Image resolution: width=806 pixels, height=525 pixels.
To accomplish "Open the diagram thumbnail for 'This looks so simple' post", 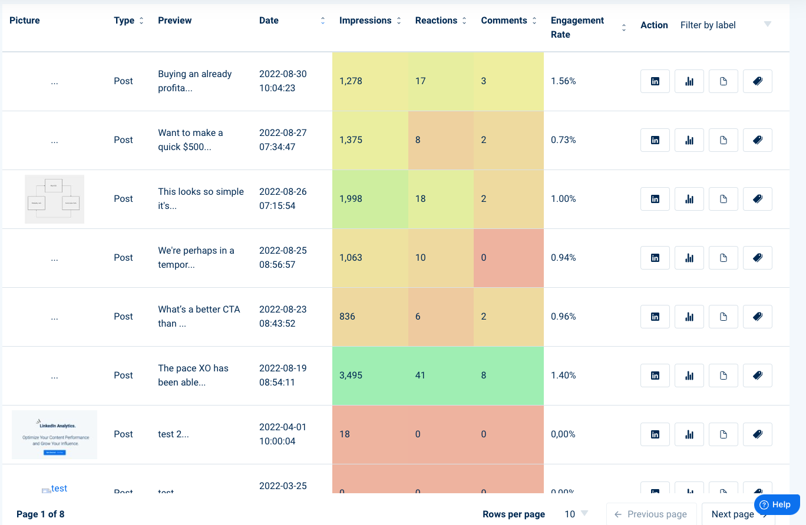I will tap(54, 199).
